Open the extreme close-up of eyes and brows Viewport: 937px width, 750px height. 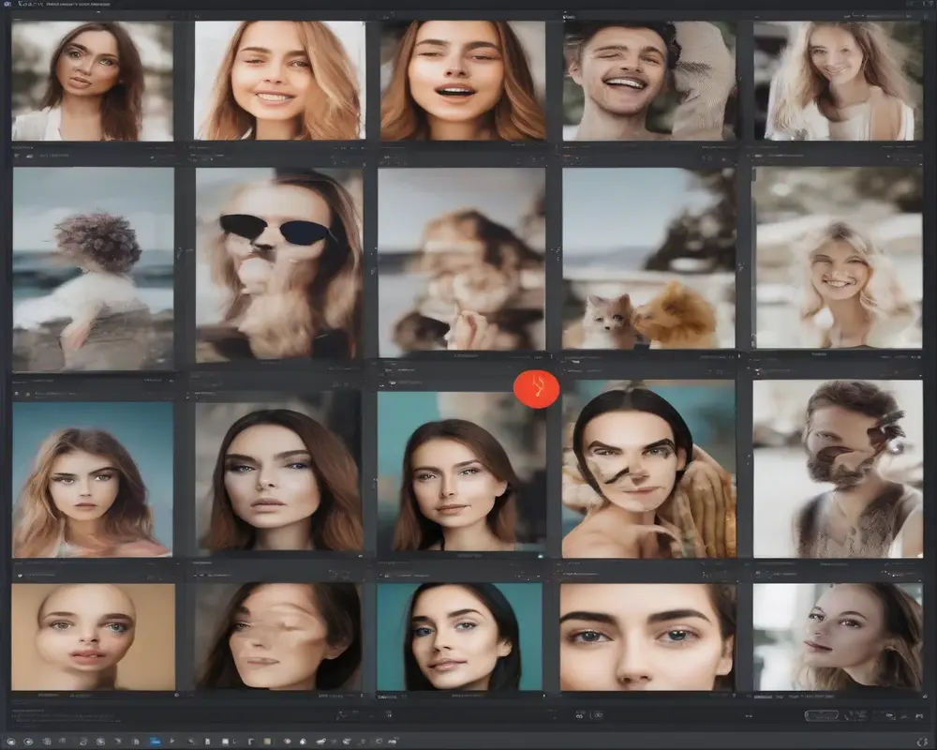coord(647,637)
